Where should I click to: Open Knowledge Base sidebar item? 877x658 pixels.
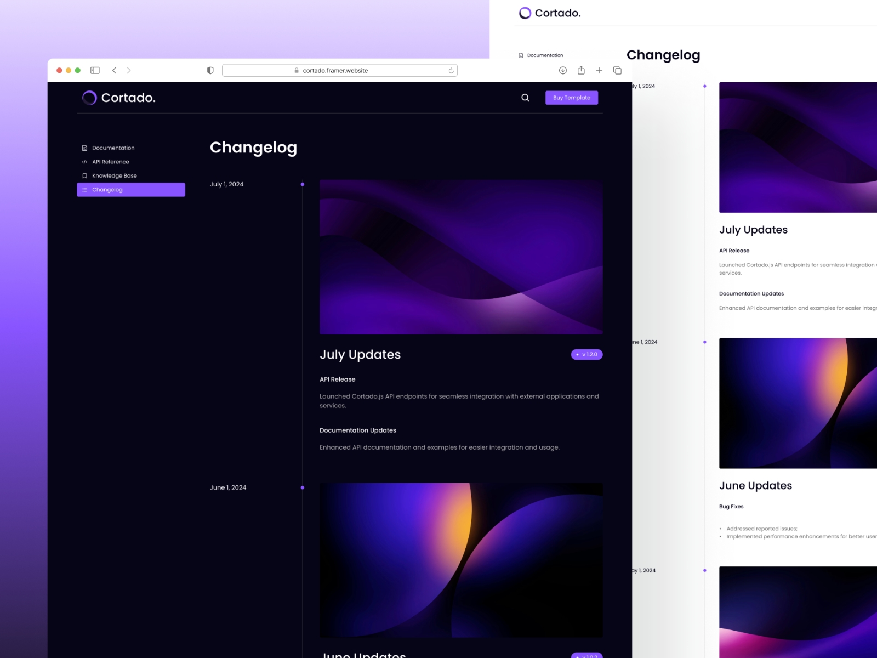114,176
